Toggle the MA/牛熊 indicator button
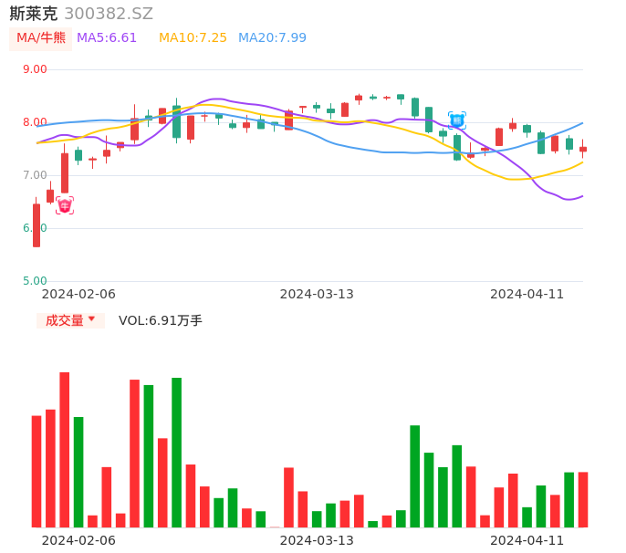 pos(41,38)
